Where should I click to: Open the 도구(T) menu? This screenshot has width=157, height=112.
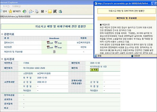click(6, 6)
